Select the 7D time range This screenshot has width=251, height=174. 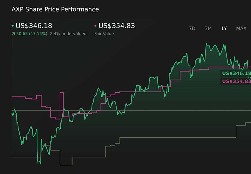tap(192, 28)
